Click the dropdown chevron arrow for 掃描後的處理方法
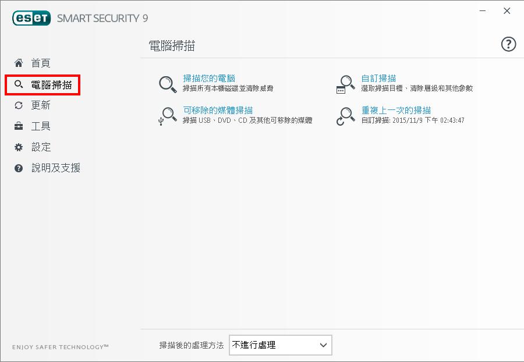Screen dimensions: 524x362 pos(323,345)
